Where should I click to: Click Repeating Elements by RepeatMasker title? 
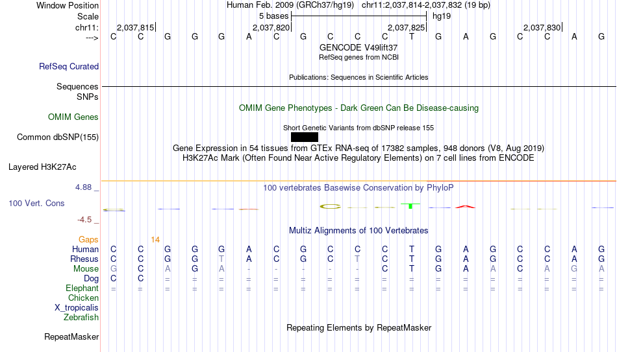(359, 327)
